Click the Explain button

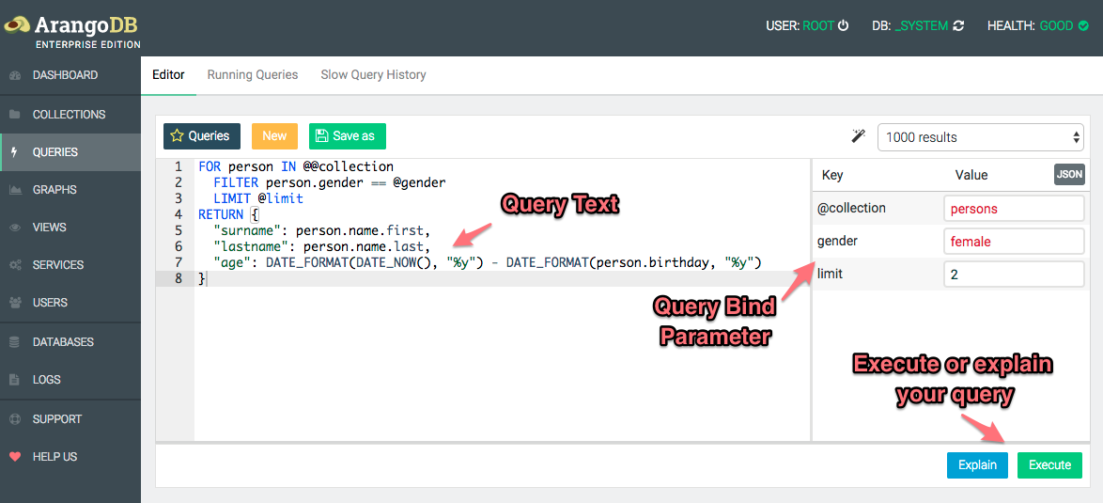point(977,465)
